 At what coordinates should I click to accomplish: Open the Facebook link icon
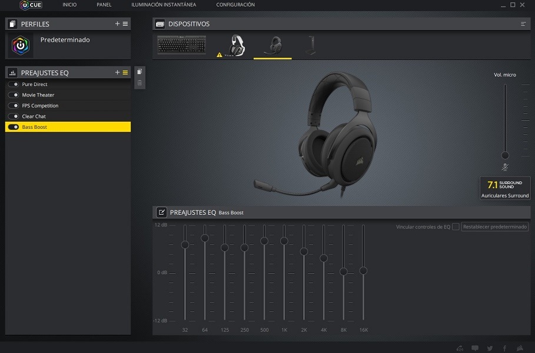point(504,348)
